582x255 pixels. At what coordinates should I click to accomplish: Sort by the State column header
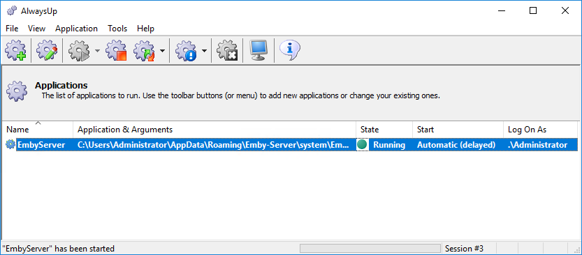pyautogui.click(x=384, y=130)
